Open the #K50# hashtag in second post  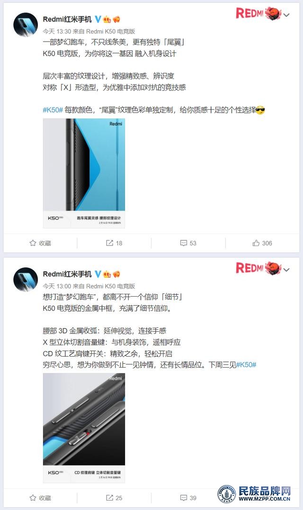pos(246,365)
